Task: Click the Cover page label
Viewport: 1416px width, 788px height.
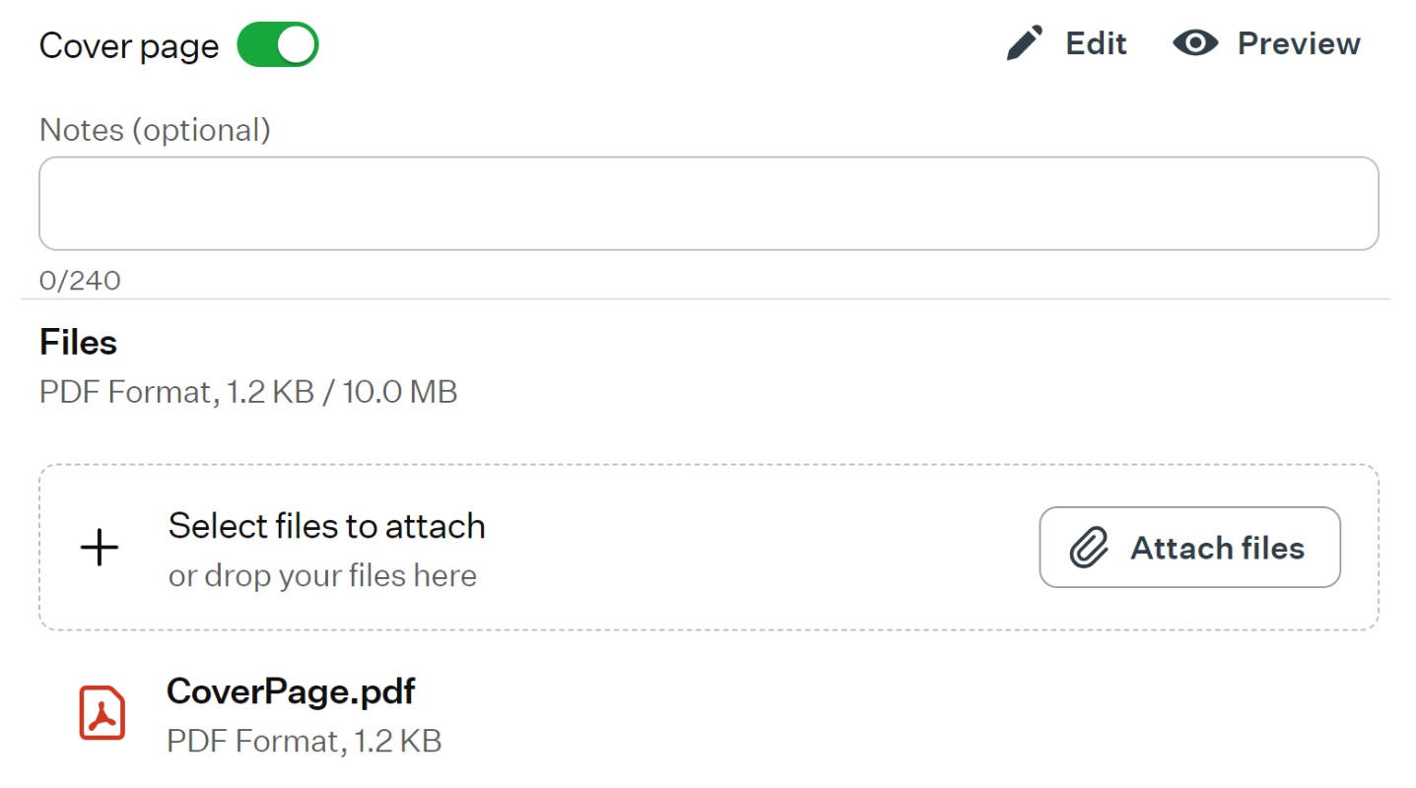Action: click(129, 46)
